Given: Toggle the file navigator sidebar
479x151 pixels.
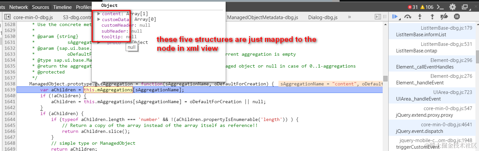Looking at the screenshot, I should (7, 17).
